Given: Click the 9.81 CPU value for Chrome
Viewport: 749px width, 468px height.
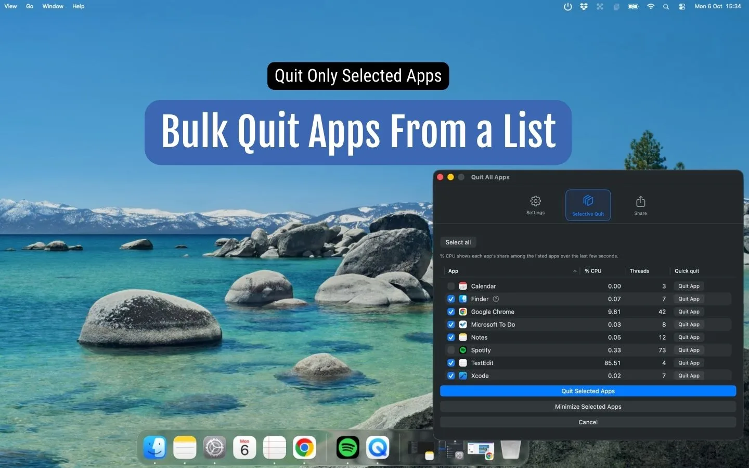Looking at the screenshot, I should point(614,312).
